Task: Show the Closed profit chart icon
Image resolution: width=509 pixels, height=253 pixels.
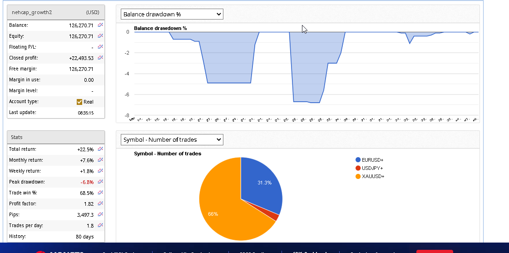Action: coord(100,58)
